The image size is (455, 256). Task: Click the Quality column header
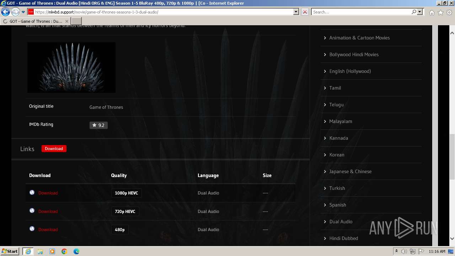[x=119, y=175]
